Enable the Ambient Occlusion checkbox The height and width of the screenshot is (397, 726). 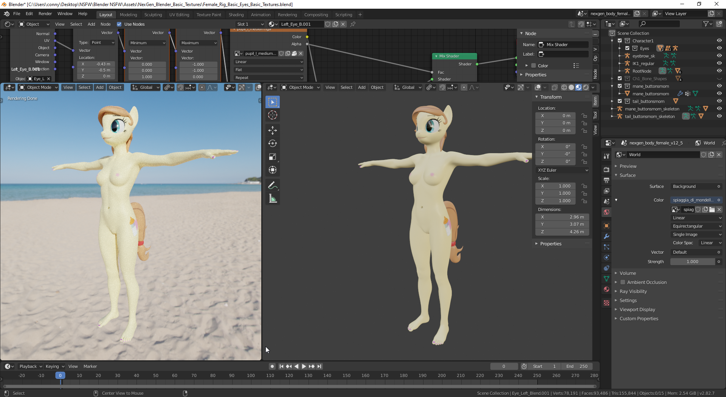(623, 282)
